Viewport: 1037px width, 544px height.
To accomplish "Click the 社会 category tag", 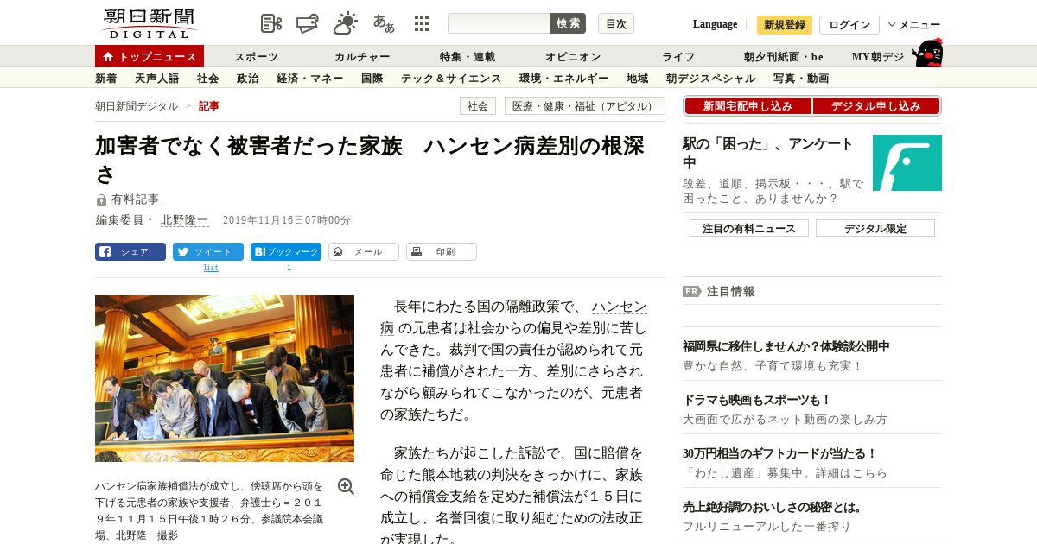I will click(x=478, y=106).
